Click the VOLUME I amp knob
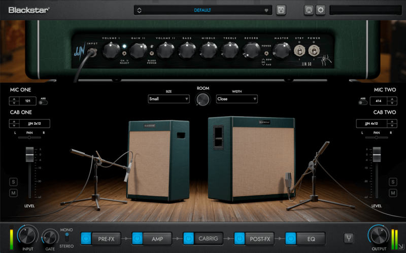Image resolution: width=406 pixels, height=253 pixels. coord(111,50)
